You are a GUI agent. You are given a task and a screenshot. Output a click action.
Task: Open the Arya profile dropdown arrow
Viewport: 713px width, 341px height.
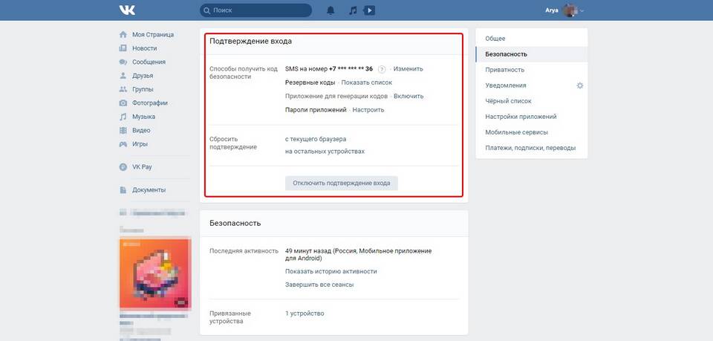point(582,10)
